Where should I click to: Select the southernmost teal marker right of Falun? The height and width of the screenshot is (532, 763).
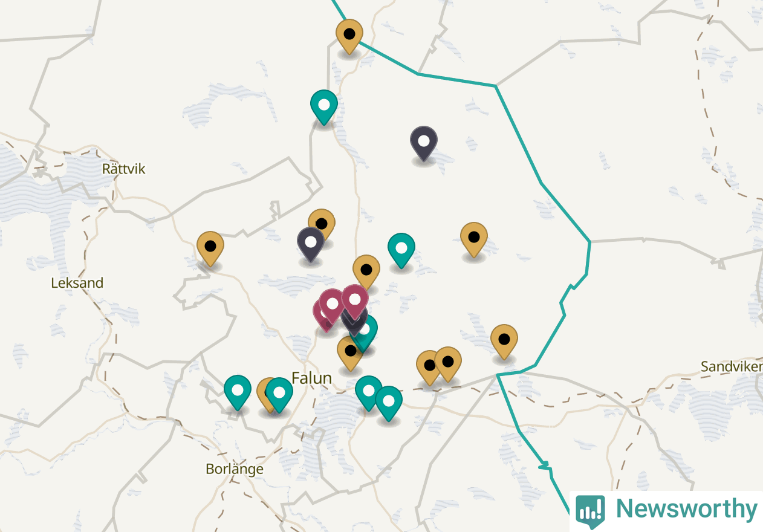[x=389, y=403]
